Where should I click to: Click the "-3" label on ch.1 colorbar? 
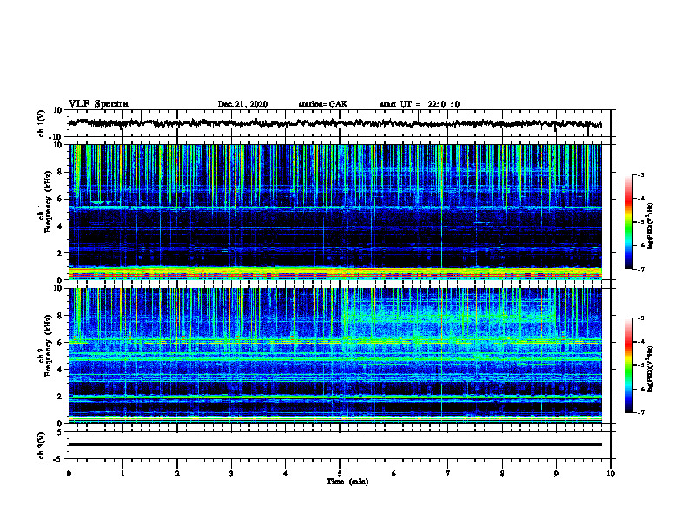tap(640, 175)
